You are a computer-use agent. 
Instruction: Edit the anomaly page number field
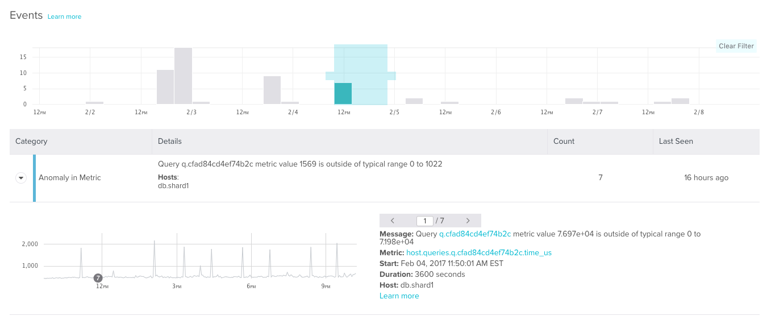[x=424, y=221]
